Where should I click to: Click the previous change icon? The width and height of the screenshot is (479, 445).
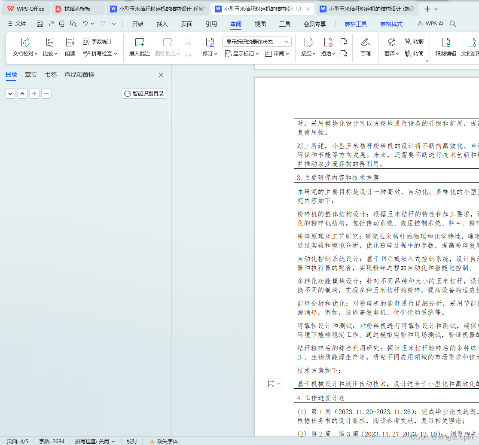[344, 42]
